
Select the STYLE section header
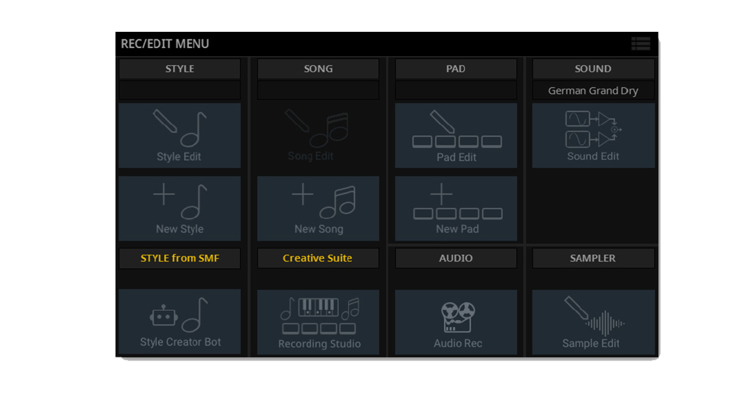180,69
